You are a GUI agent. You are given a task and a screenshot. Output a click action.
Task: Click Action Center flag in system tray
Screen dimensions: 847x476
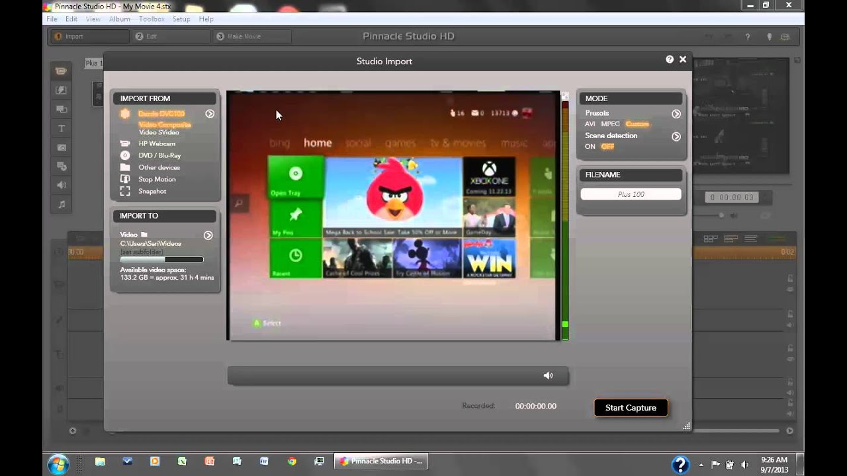[715, 464]
